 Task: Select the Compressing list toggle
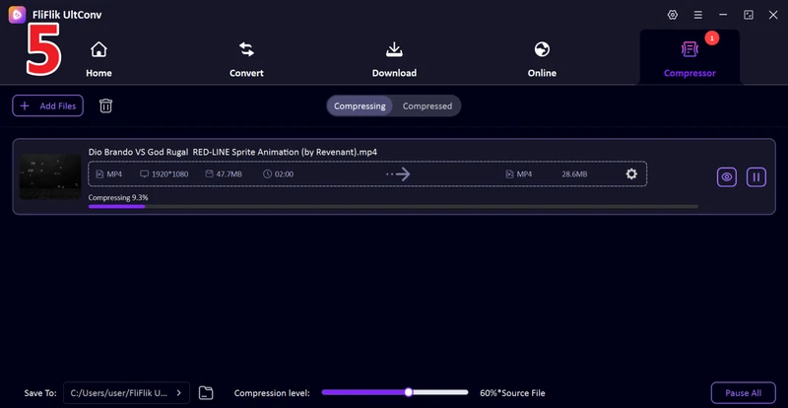click(360, 106)
